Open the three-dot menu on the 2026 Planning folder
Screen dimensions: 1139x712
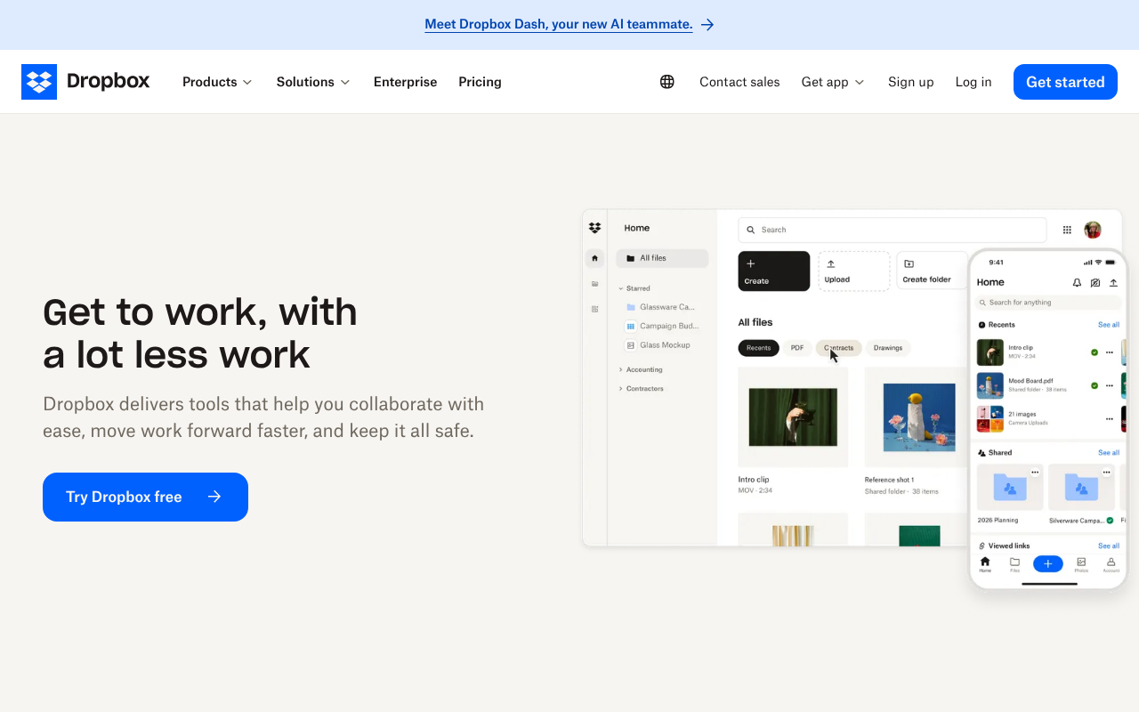pyautogui.click(x=1035, y=473)
